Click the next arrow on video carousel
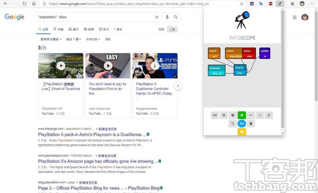Screen dimensions: 318x193 point(178,86)
